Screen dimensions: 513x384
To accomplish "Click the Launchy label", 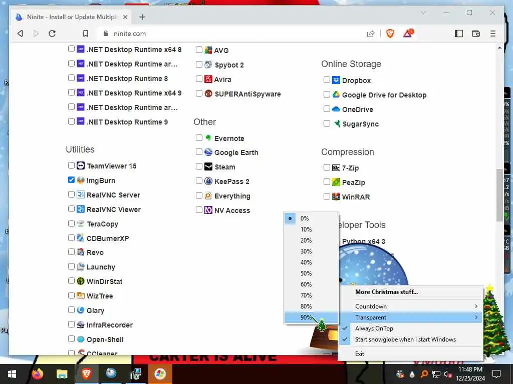I will tap(101, 267).
